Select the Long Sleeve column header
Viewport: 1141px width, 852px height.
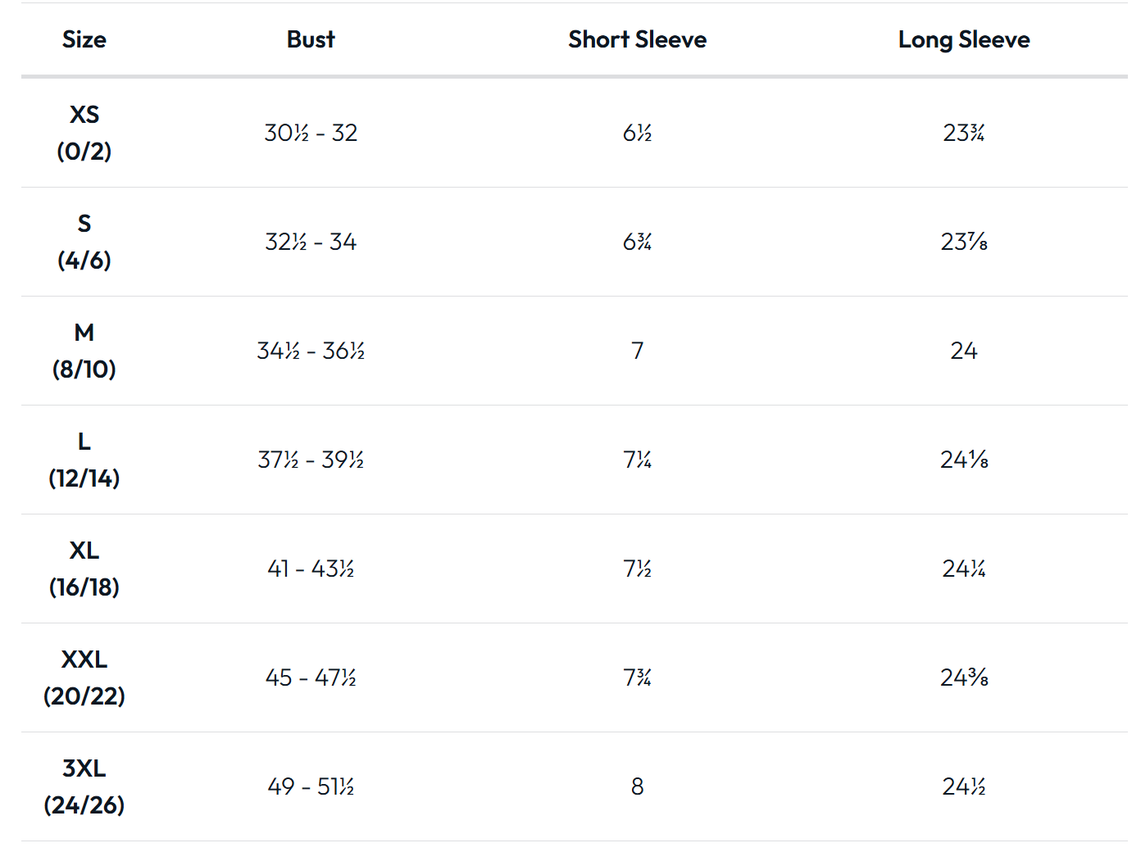coord(964,39)
